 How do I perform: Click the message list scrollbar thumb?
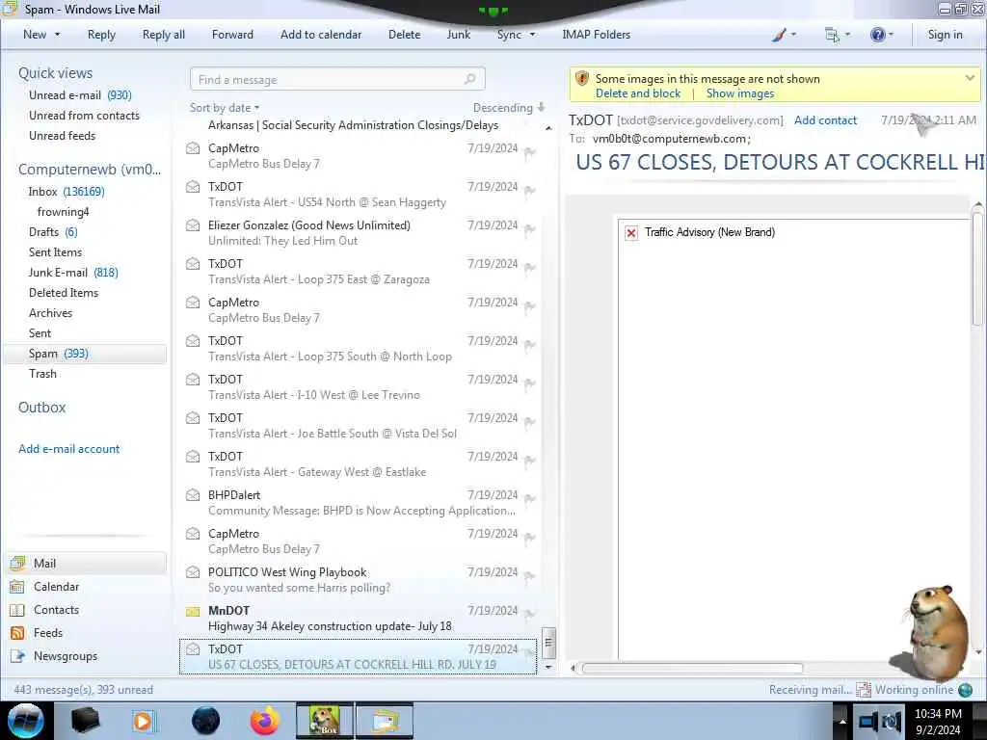pos(548,643)
